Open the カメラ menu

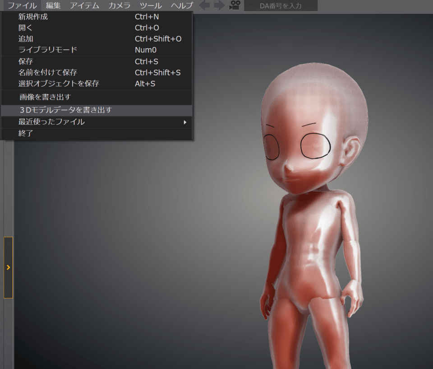[120, 6]
